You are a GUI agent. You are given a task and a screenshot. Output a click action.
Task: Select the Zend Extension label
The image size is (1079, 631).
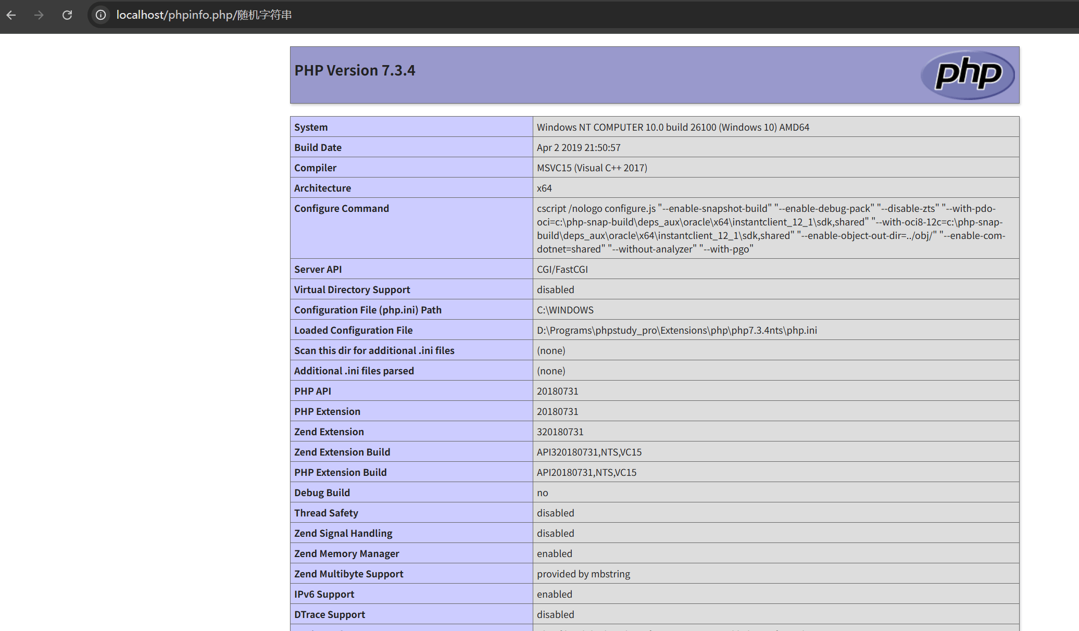[329, 432]
